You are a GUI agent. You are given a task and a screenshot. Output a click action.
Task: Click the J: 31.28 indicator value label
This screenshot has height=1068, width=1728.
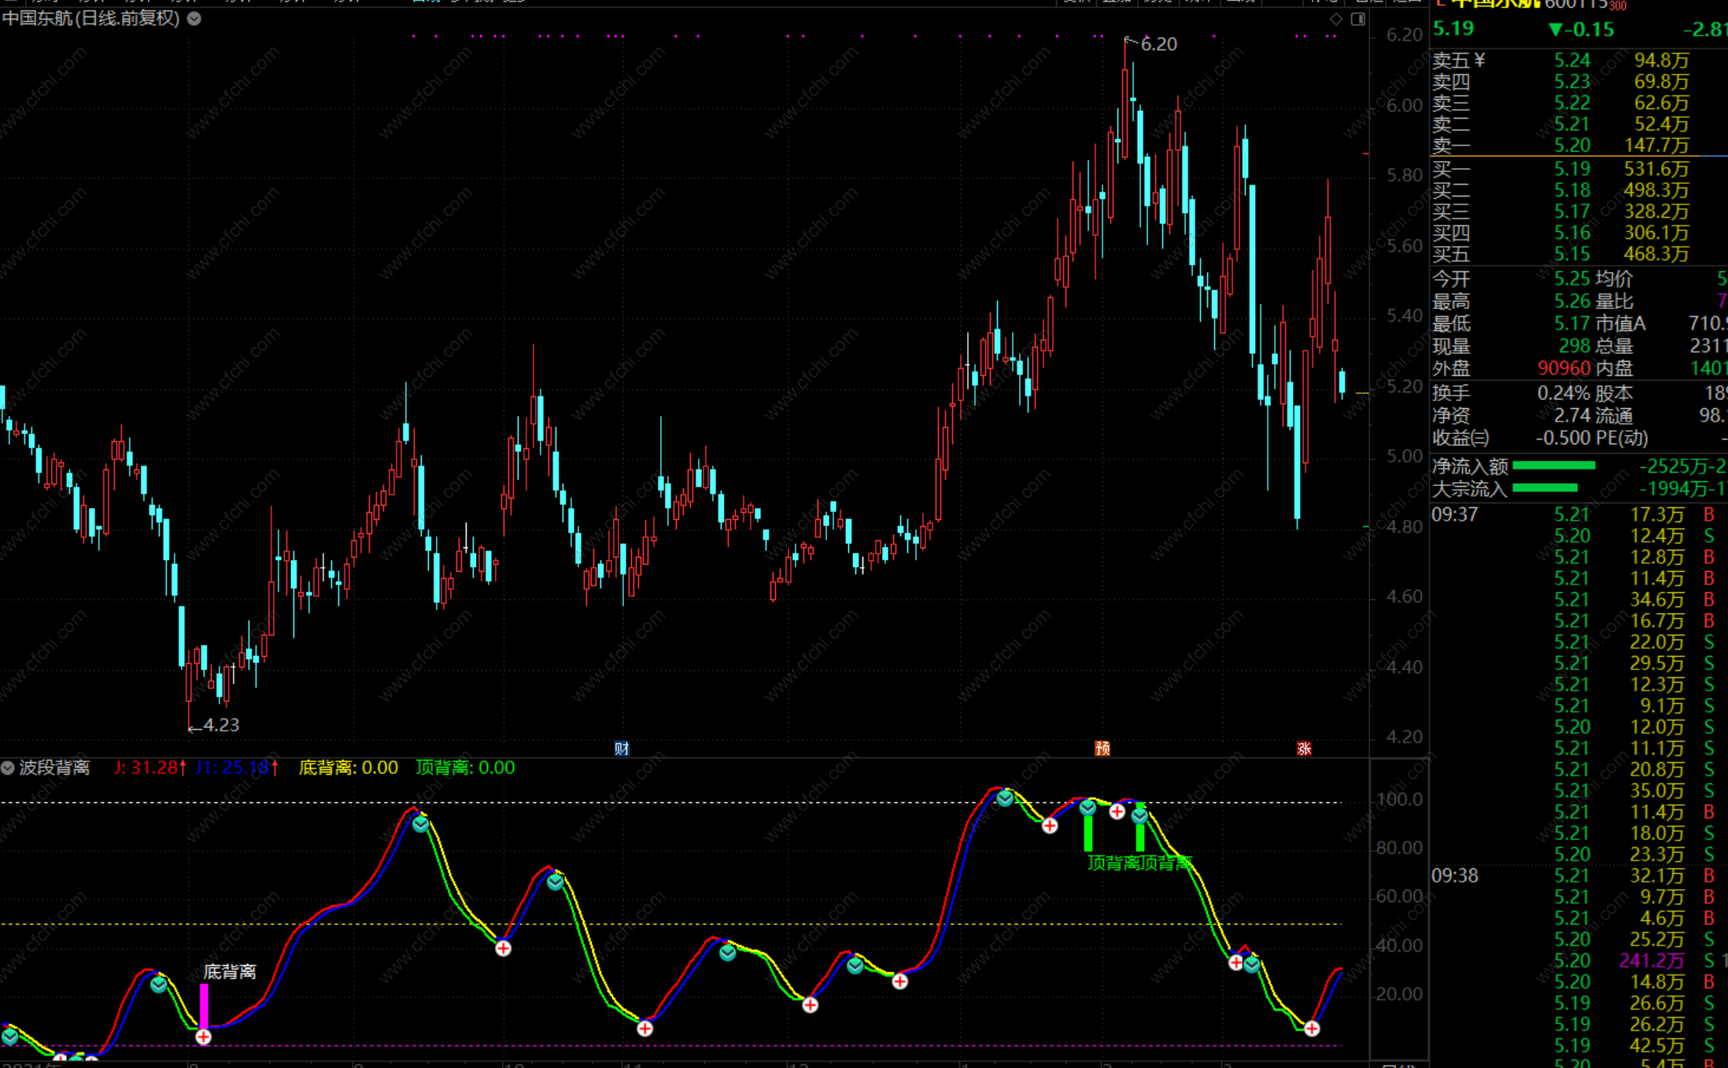(150, 768)
